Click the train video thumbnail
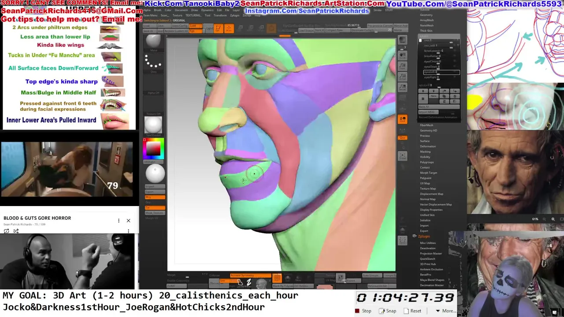Screen dimensions: 564x317 (x=67, y=169)
